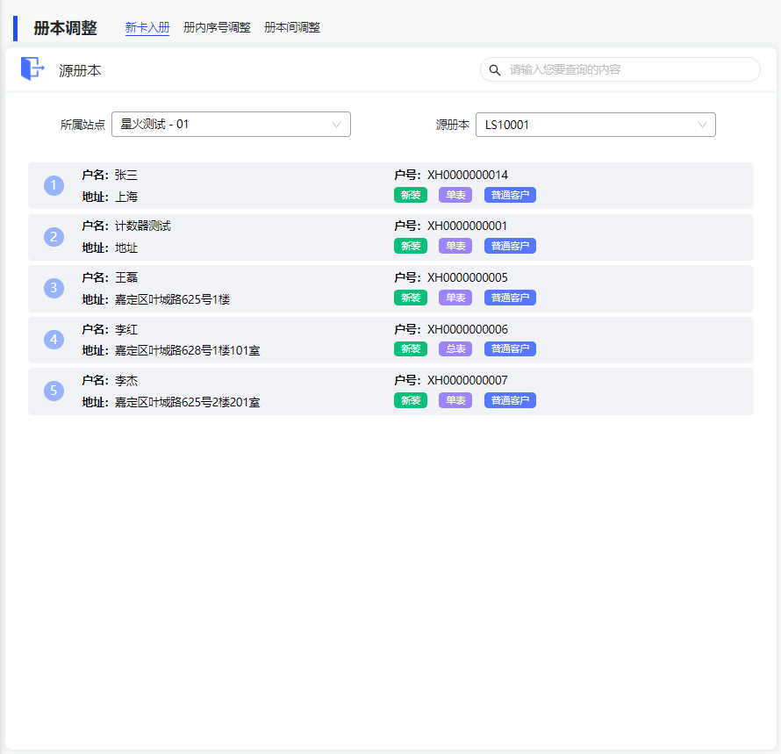Select the account name 张三
The height and width of the screenshot is (754, 781).
click(x=126, y=175)
